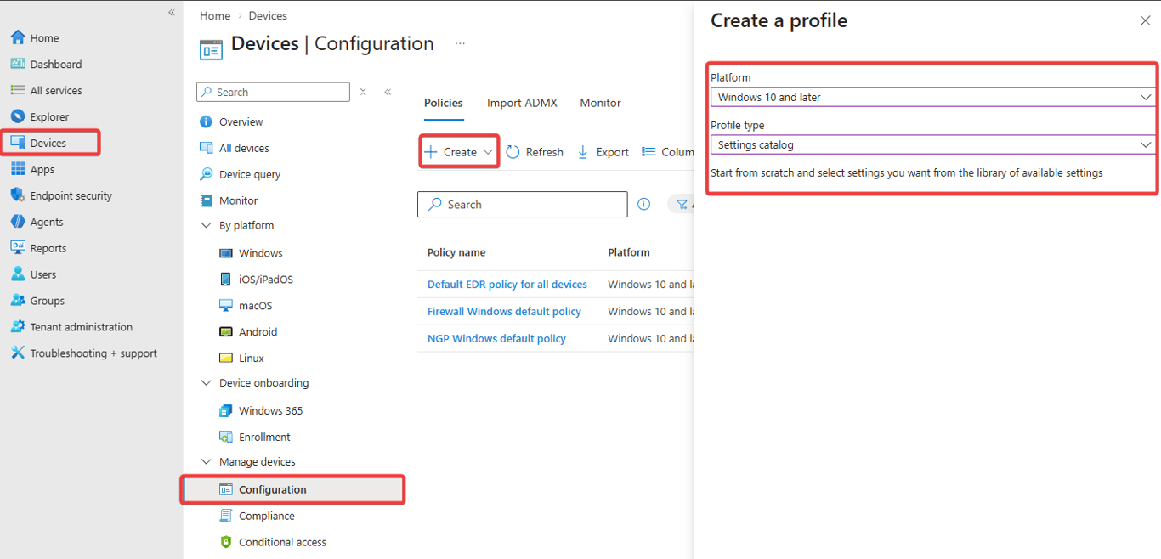
Task: Refresh the policies list
Action: pyautogui.click(x=535, y=152)
